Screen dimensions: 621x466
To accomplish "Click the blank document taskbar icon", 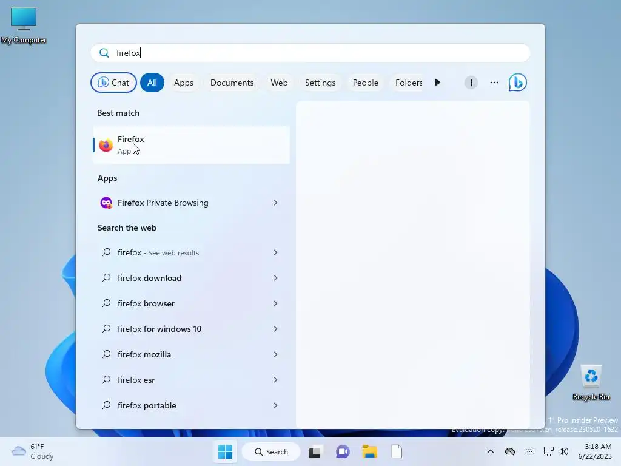I will (x=397, y=451).
